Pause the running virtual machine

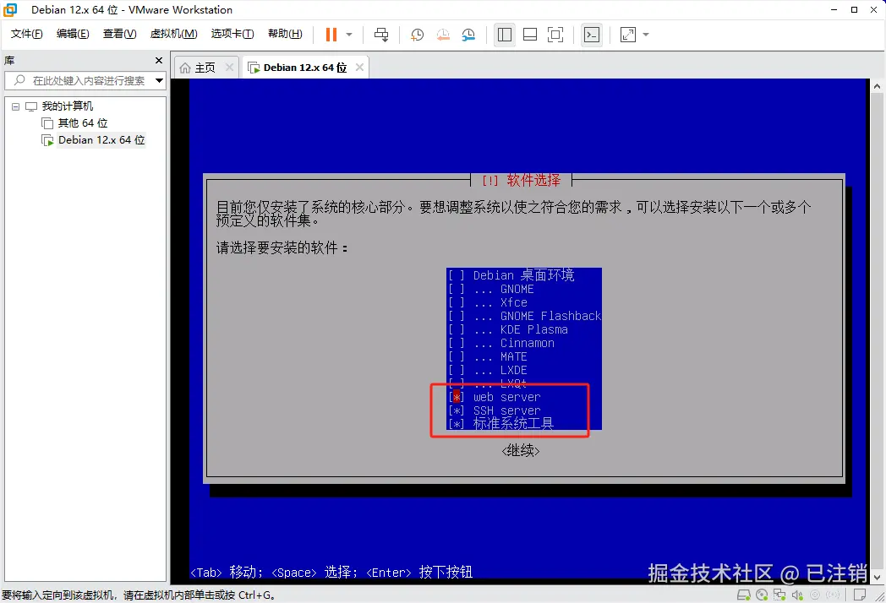(330, 35)
